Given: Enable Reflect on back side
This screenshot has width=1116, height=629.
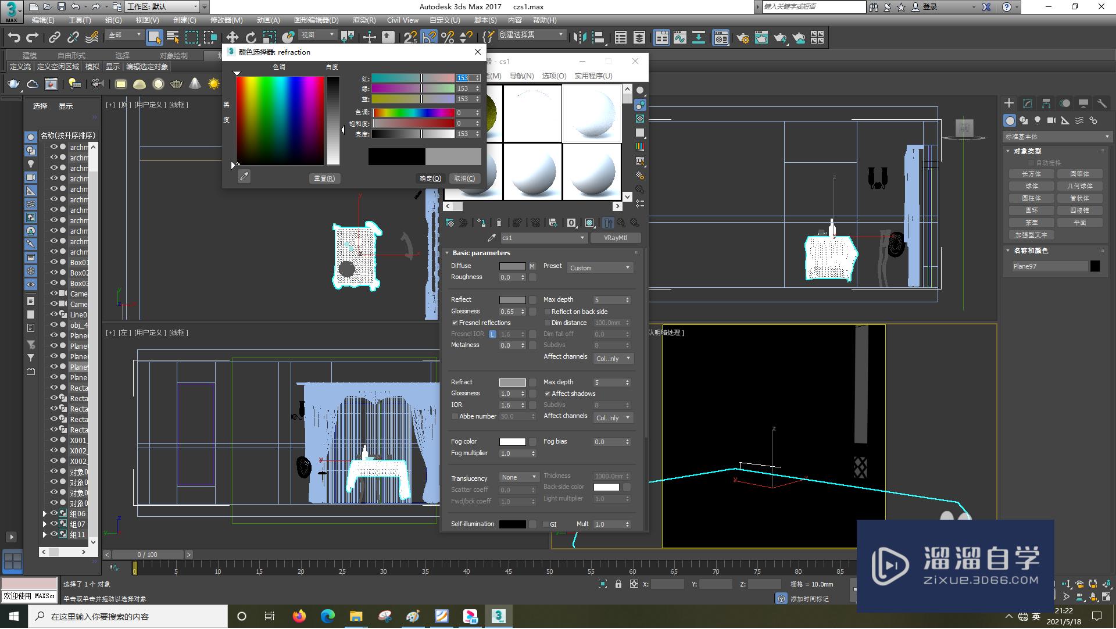Looking at the screenshot, I should coord(547,312).
